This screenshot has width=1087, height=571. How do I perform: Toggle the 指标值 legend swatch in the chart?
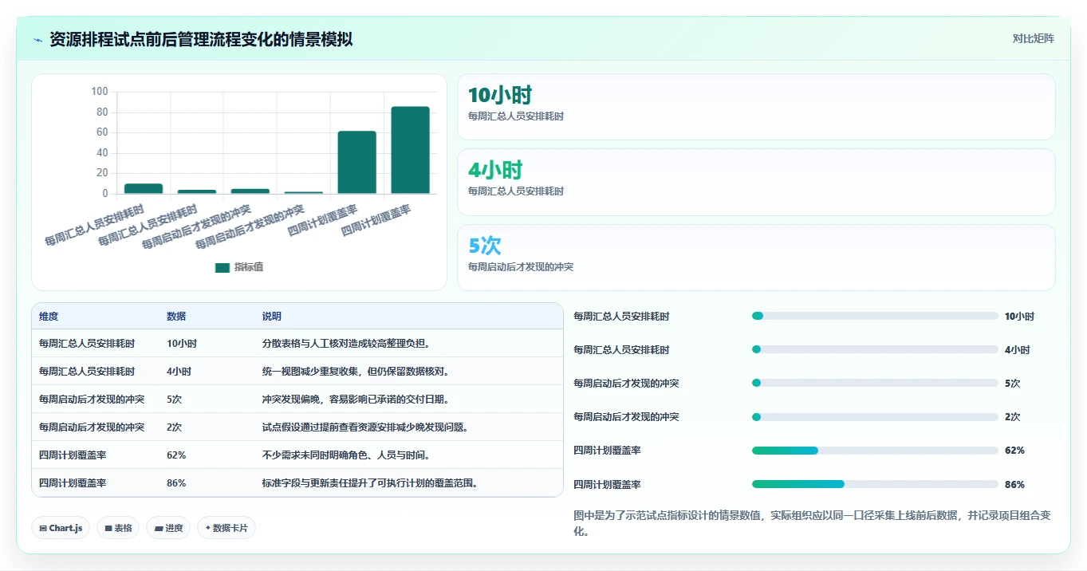click(223, 267)
